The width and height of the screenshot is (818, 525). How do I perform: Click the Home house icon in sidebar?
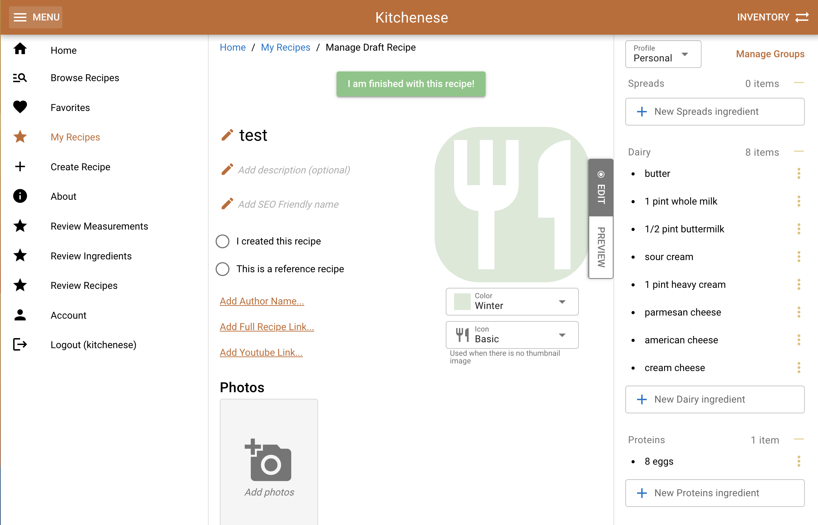[x=20, y=49]
